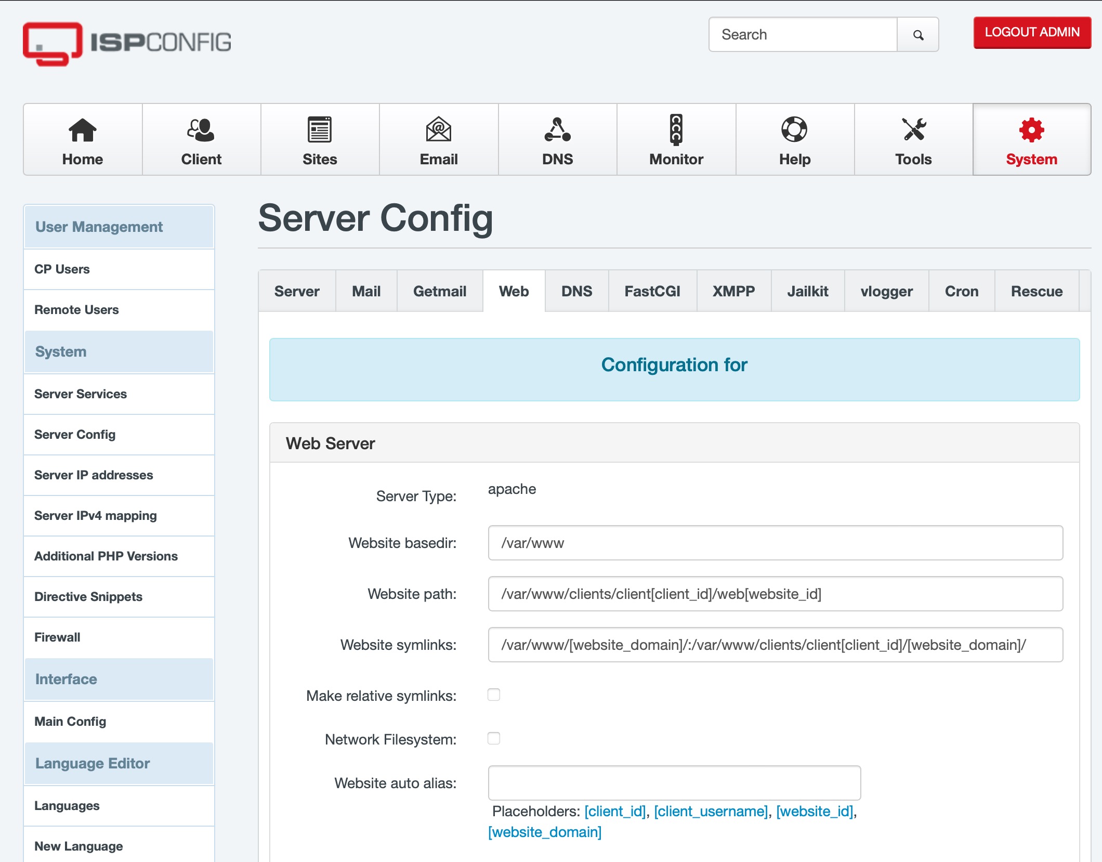The height and width of the screenshot is (862, 1102).
Task: Click the [website_domain] placeholder link
Action: click(544, 832)
